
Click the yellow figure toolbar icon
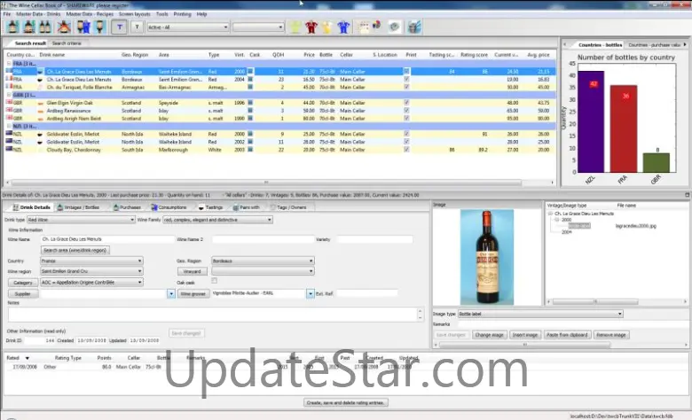click(x=327, y=27)
